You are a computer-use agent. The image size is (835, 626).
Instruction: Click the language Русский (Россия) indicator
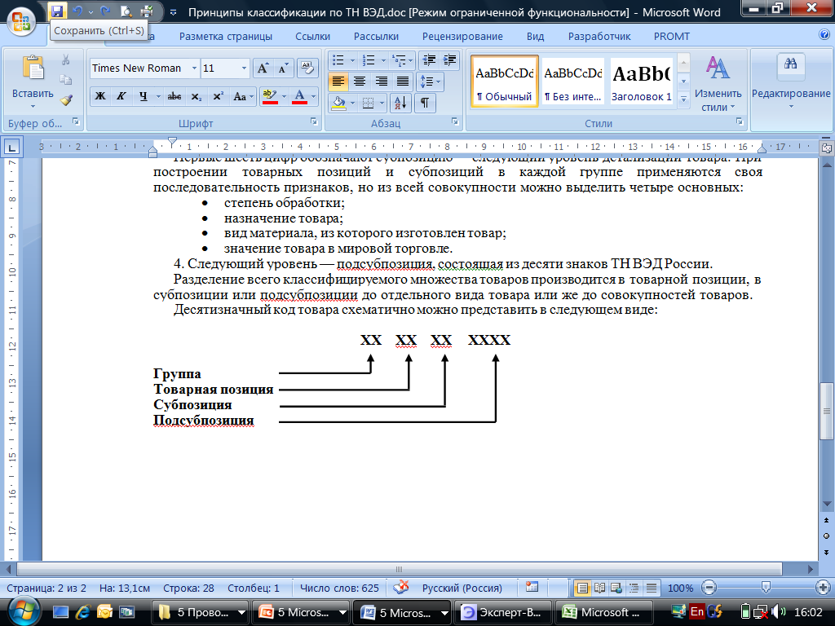(462, 588)
